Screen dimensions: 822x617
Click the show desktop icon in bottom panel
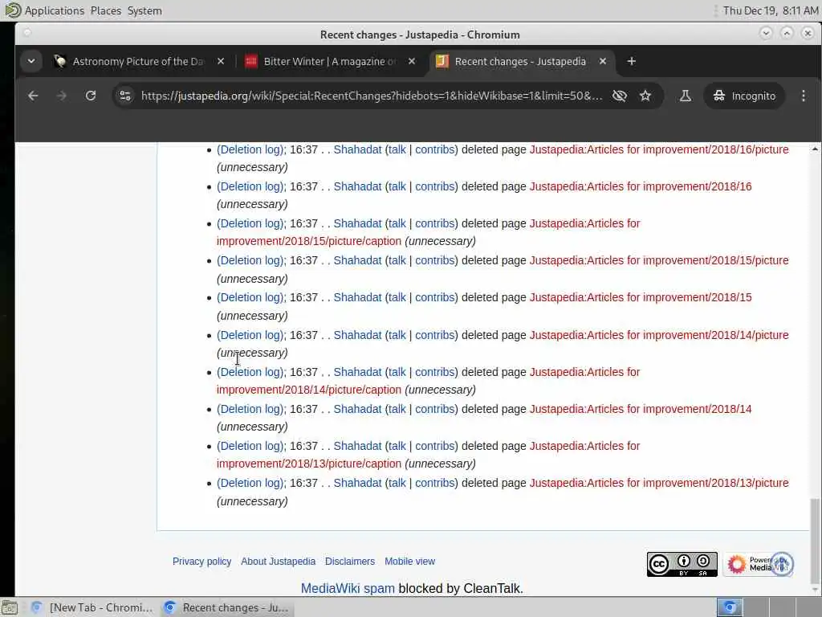[10, 607]
